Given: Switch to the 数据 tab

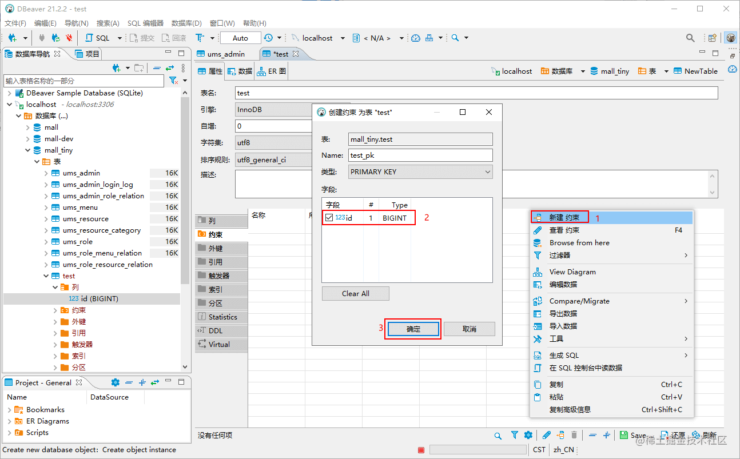Looking at the screenshot, I should [x=240, y=71].
